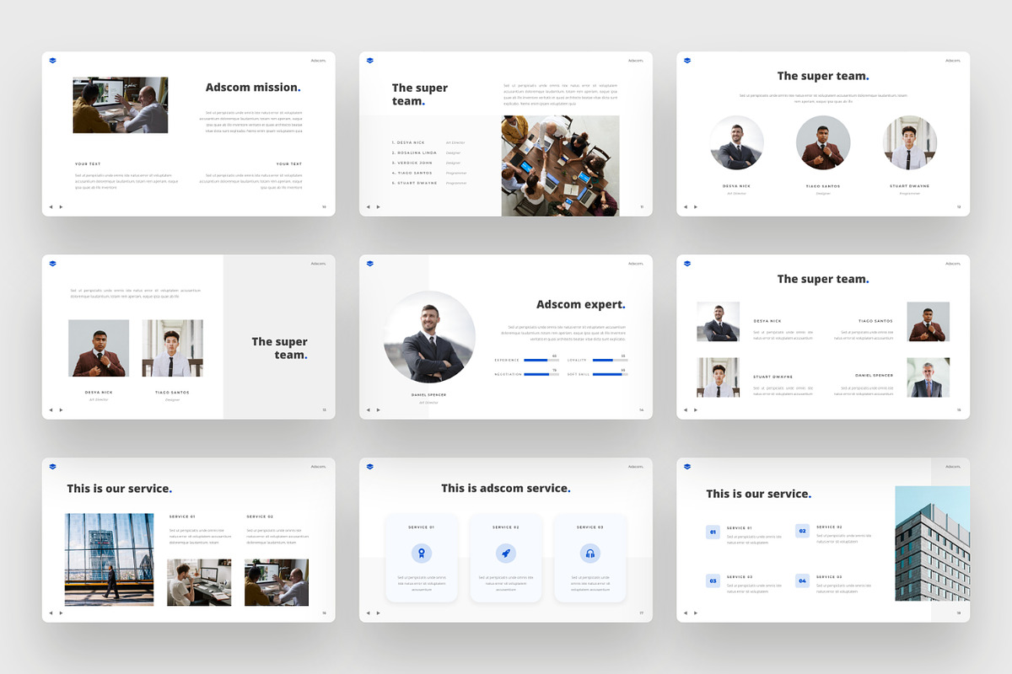Select Desya Nick's circular portrait
This screenshot has width=1012, height=674.
(x=736, y=143)
